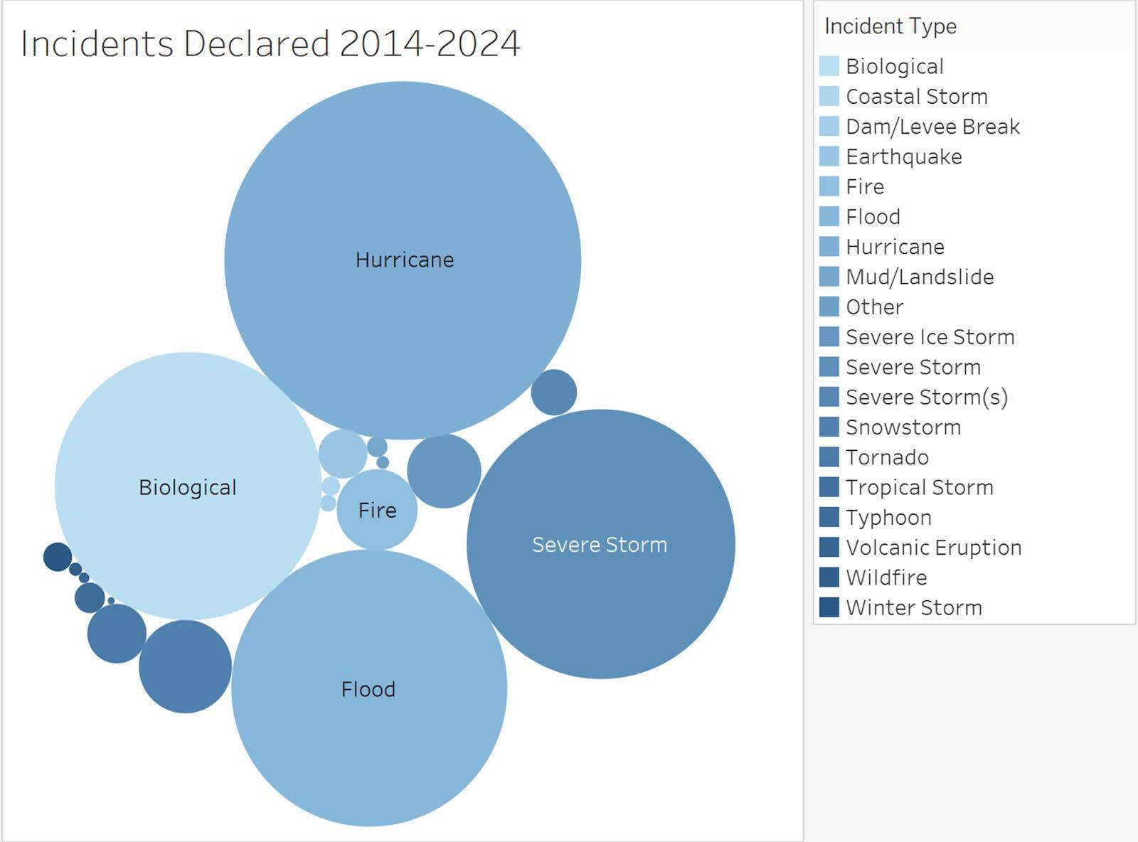The width and height of the screenshot is (1138, 842).
Task: Click the Biological legend color swatch
Action: [829, 66]
